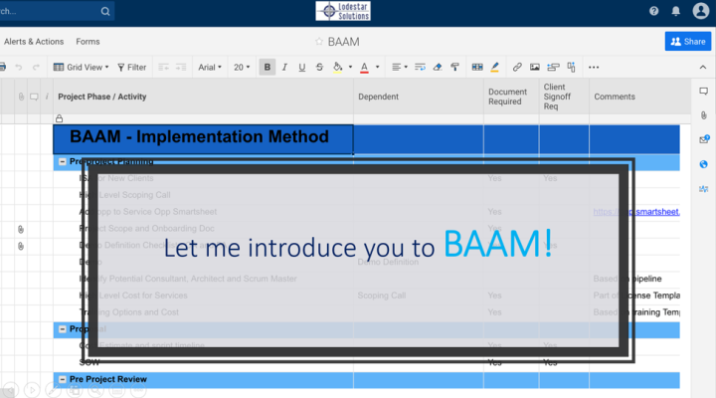Toggle the wrap text icon
Viewport: 716px width, 398px height.
(420, 68)
